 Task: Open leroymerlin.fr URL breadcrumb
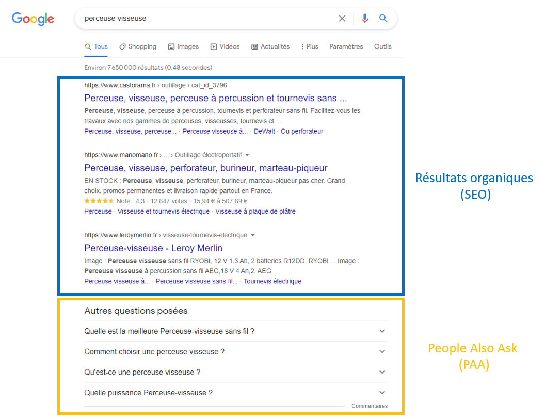point(166,235)
